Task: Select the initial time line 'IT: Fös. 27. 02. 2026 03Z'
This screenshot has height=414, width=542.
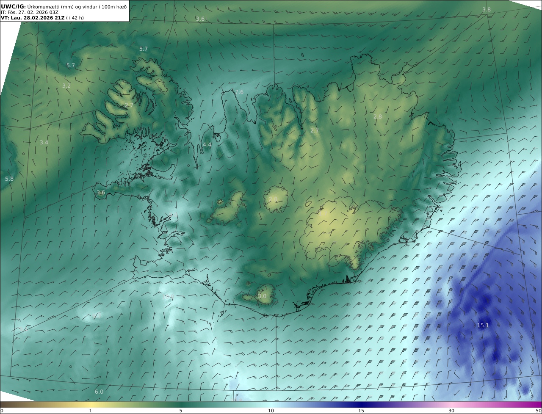Action: pos(30,12)
